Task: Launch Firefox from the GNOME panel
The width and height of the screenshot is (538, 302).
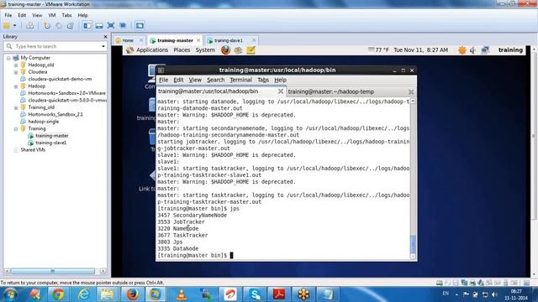Action: [225, 50]
